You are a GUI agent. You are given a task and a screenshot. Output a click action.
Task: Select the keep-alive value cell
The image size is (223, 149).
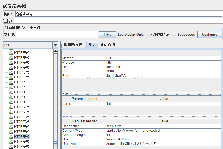(x=163, y=126)
